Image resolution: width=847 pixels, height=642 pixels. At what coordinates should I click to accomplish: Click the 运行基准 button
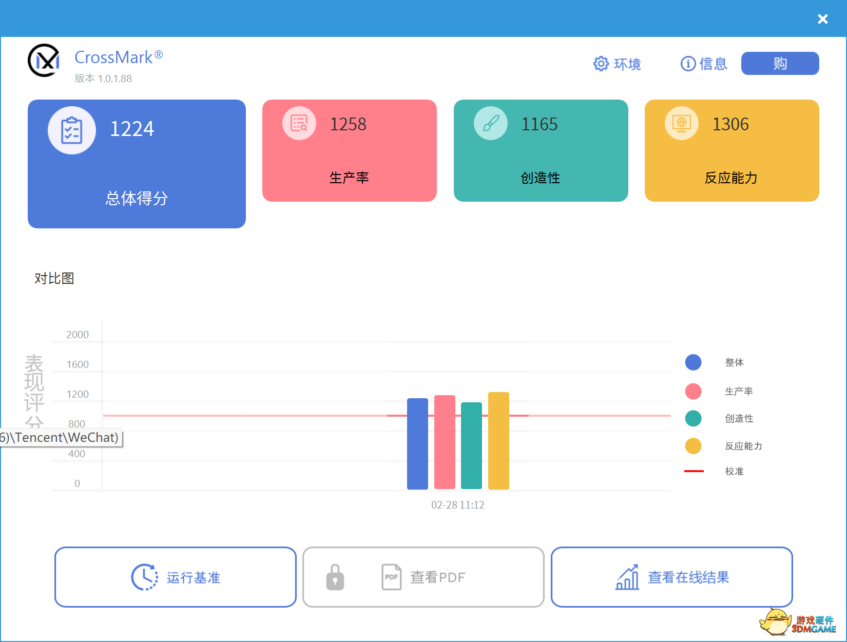175,577
